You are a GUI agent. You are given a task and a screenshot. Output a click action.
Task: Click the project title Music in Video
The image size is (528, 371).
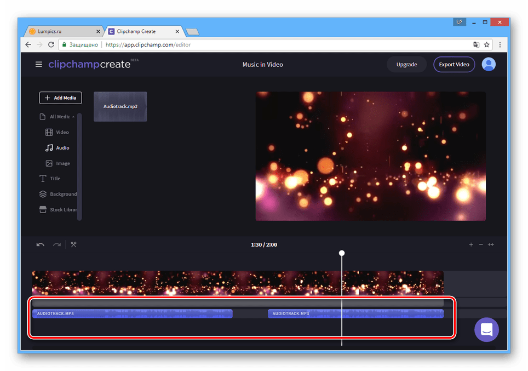(x=263, y=64)
